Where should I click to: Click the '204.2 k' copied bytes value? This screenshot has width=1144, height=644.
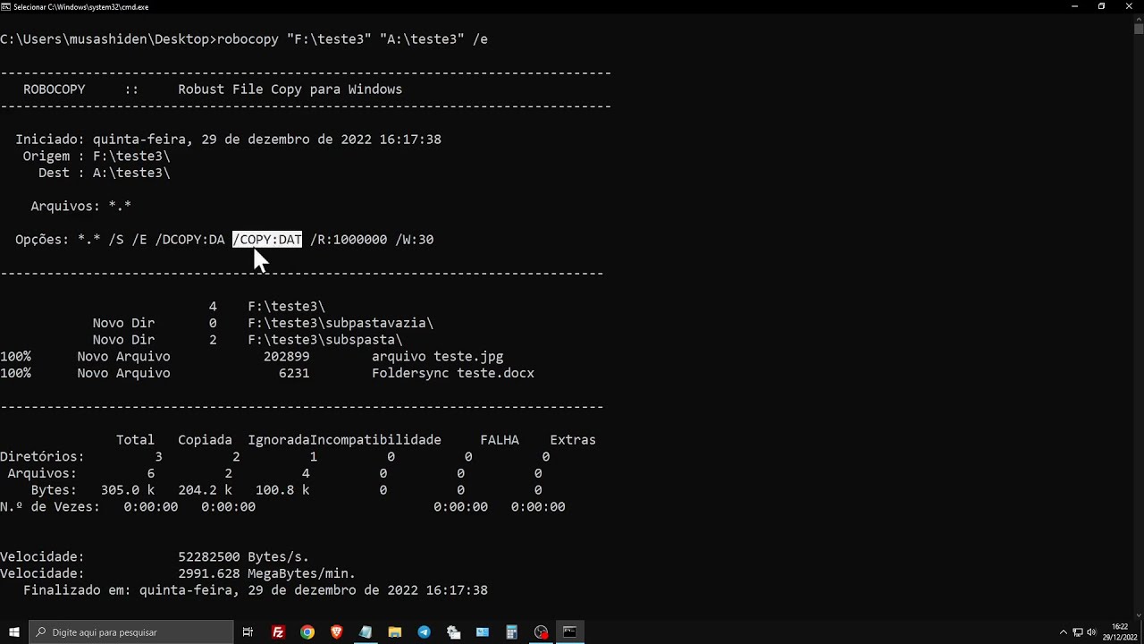click(x=205, y=490)
